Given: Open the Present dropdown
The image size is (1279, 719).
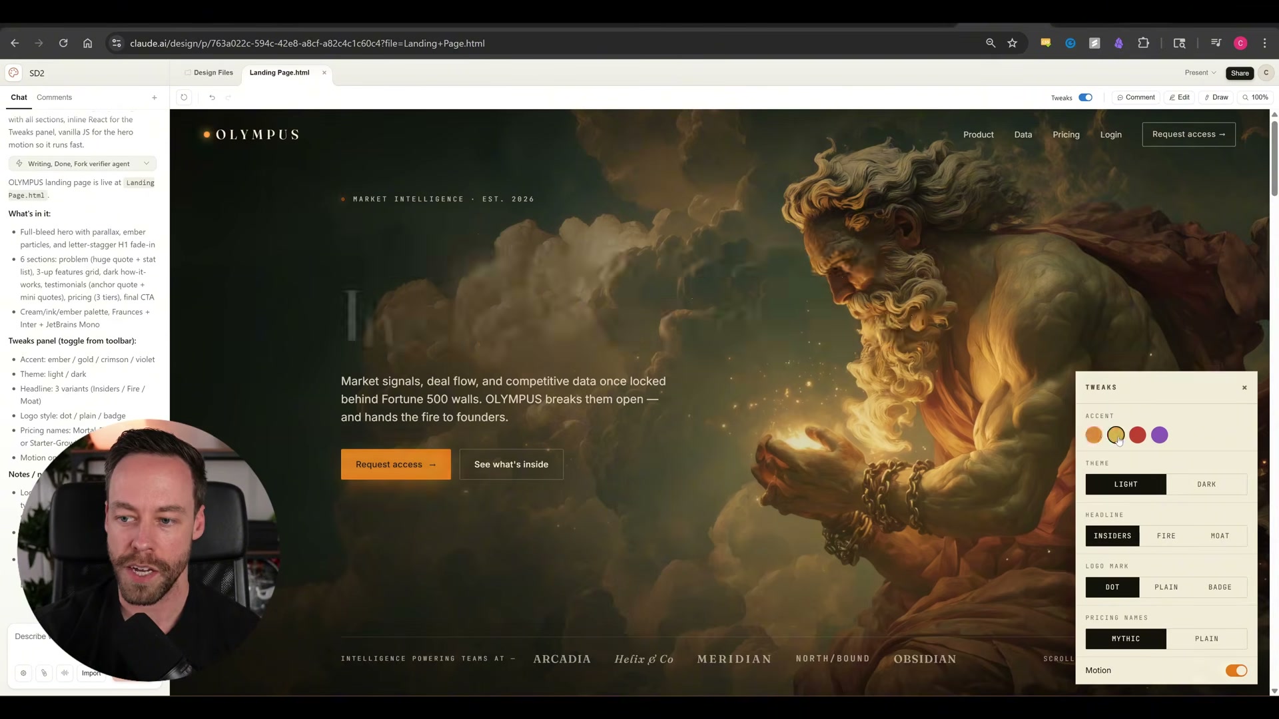Looking at the screenshot, I should pos(1200,73).
